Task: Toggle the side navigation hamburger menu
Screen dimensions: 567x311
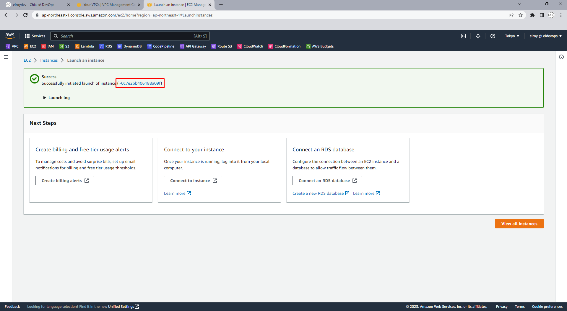Action: click(6, 57)
